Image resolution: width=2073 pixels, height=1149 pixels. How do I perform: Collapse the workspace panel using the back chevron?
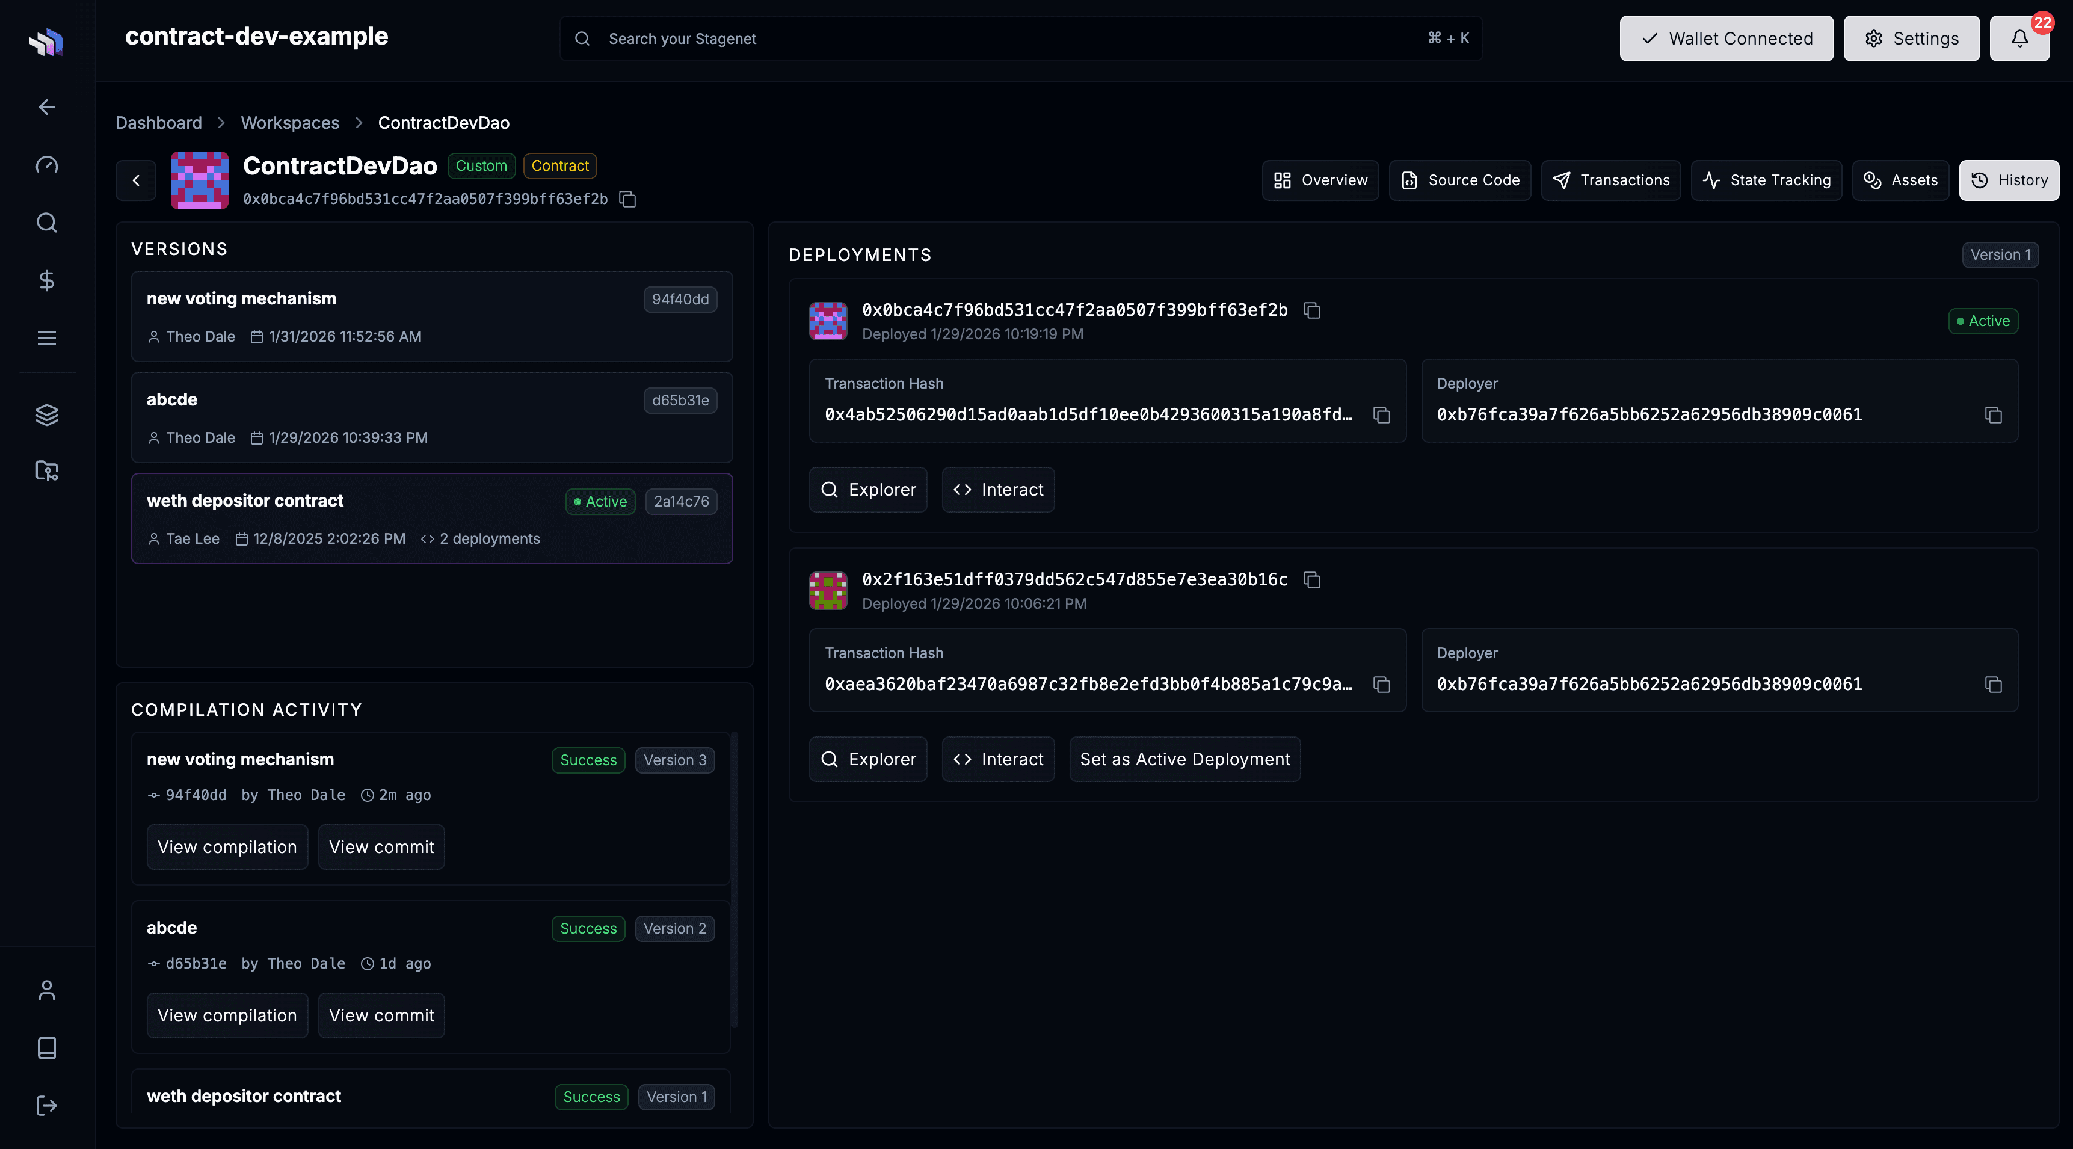click(135, 179)
